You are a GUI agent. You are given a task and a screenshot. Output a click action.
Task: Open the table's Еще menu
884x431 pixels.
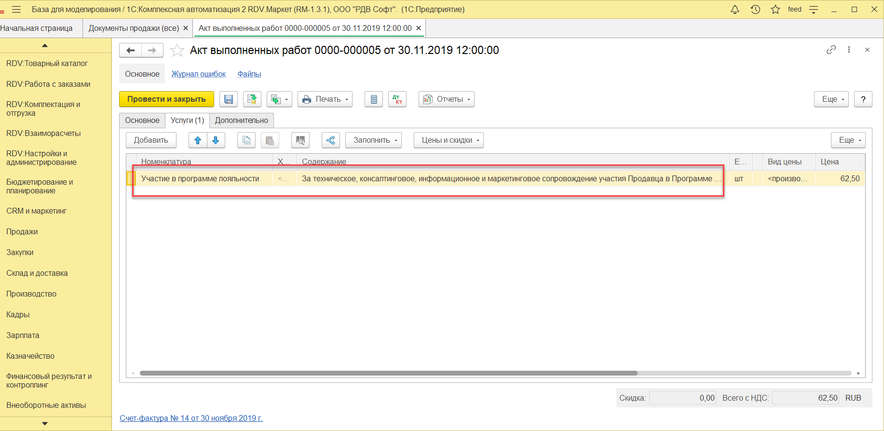[x=848, y=140]
